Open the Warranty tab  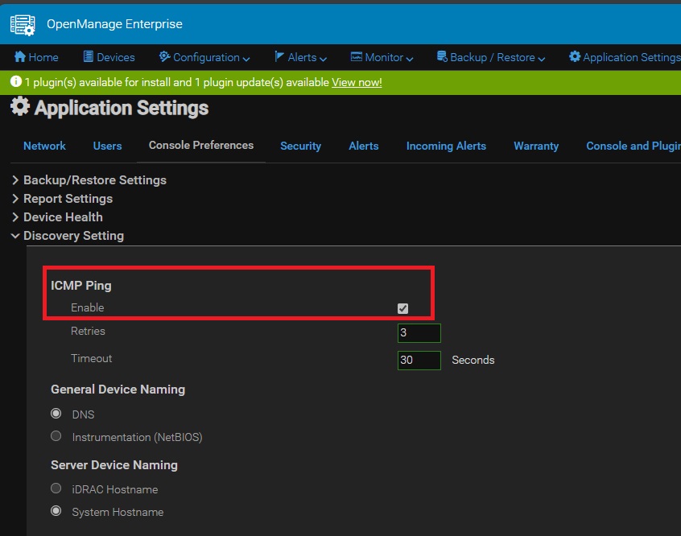[535, 146]
